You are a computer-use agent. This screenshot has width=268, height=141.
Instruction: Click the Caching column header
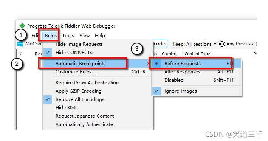(169, 54)
